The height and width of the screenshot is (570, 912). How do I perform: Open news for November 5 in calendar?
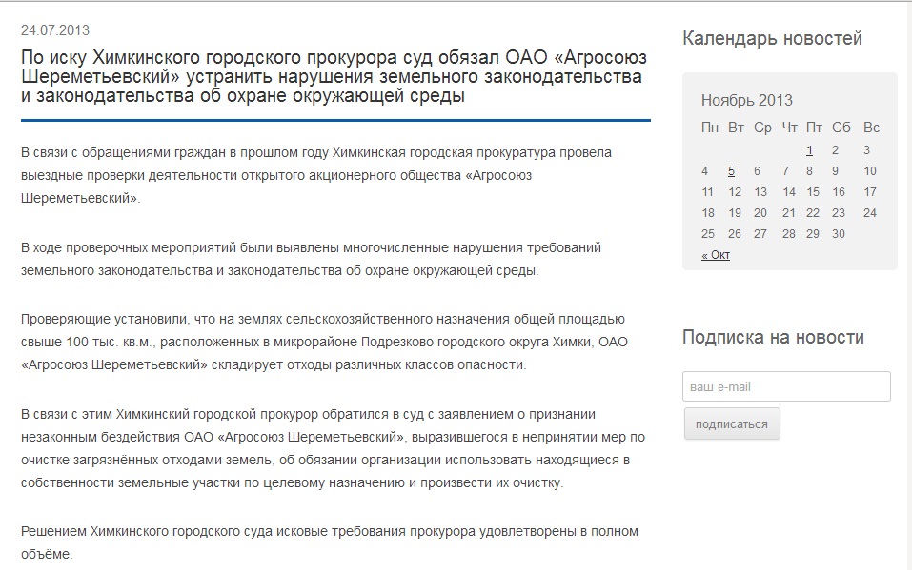click(731, 171)
